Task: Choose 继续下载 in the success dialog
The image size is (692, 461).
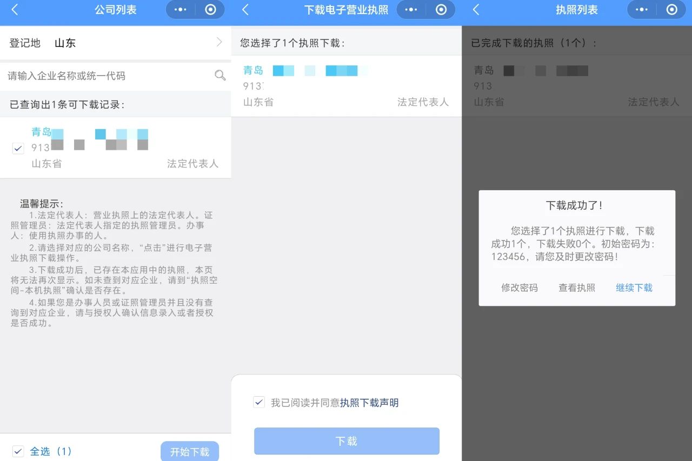Action: click(x=634, y=288)
